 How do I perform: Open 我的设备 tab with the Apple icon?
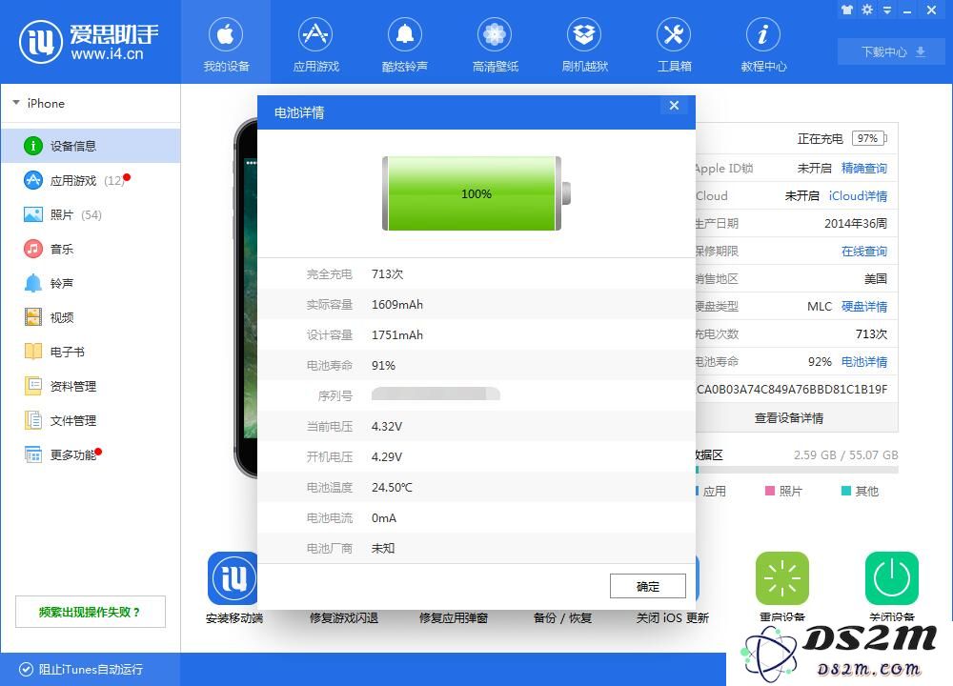pyautogui.click(x=226, y=44)
